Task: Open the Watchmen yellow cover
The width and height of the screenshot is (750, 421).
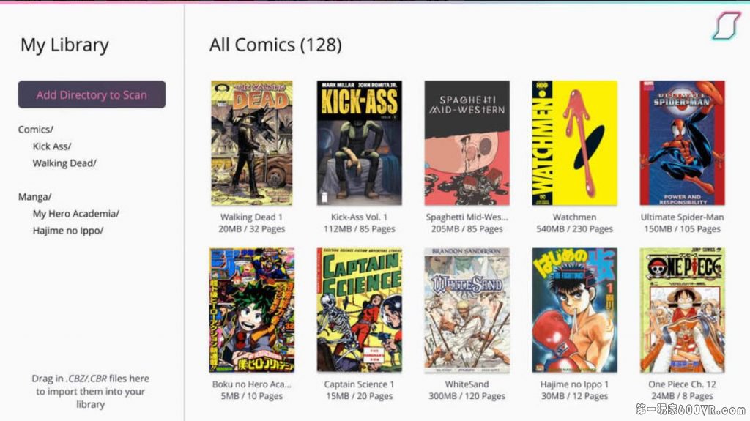Action: tap(574, 143)
